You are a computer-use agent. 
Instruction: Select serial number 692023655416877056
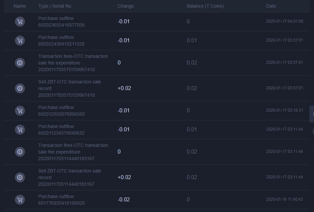tap(61, 25)
